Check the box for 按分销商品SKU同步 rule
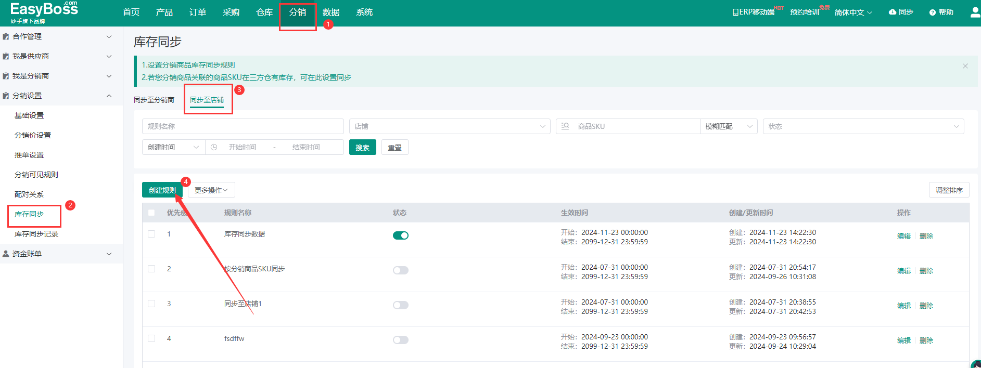The width and height of the screenshot is (981, 368). point(151,269)
